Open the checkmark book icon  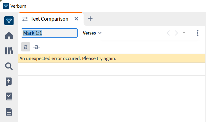[x=9, y=96]
